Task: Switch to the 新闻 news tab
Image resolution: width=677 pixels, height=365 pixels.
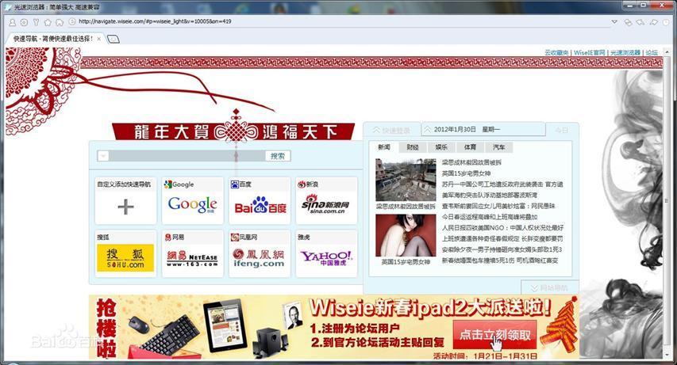Action: (384, 147)
